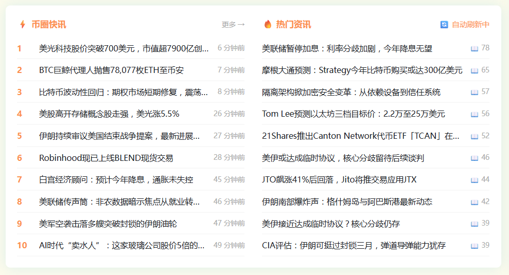Click the 26 分钟前 timestamp
509x275 pixels.
pos(229,114)
